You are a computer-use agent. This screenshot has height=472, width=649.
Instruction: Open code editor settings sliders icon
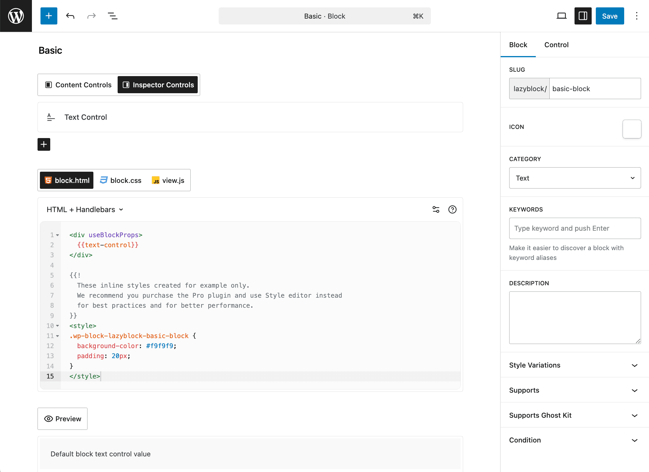click(x=436, y=209)
